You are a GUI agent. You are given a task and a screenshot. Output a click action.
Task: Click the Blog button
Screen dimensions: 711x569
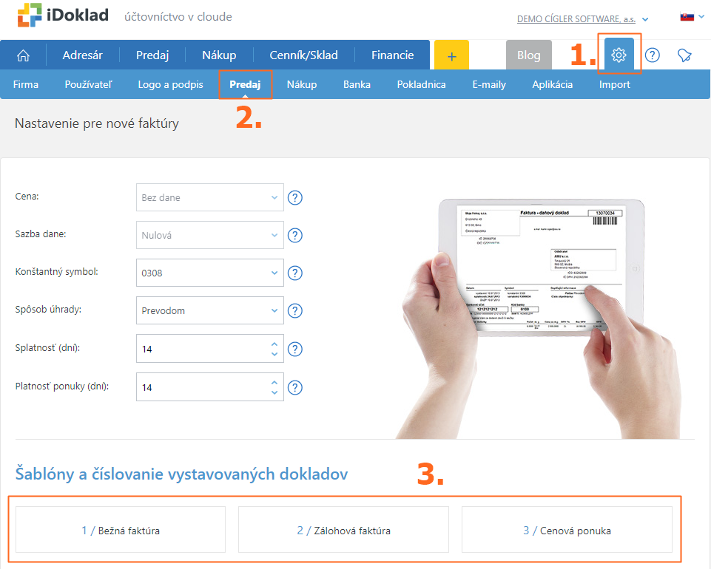tap(528, 55)
